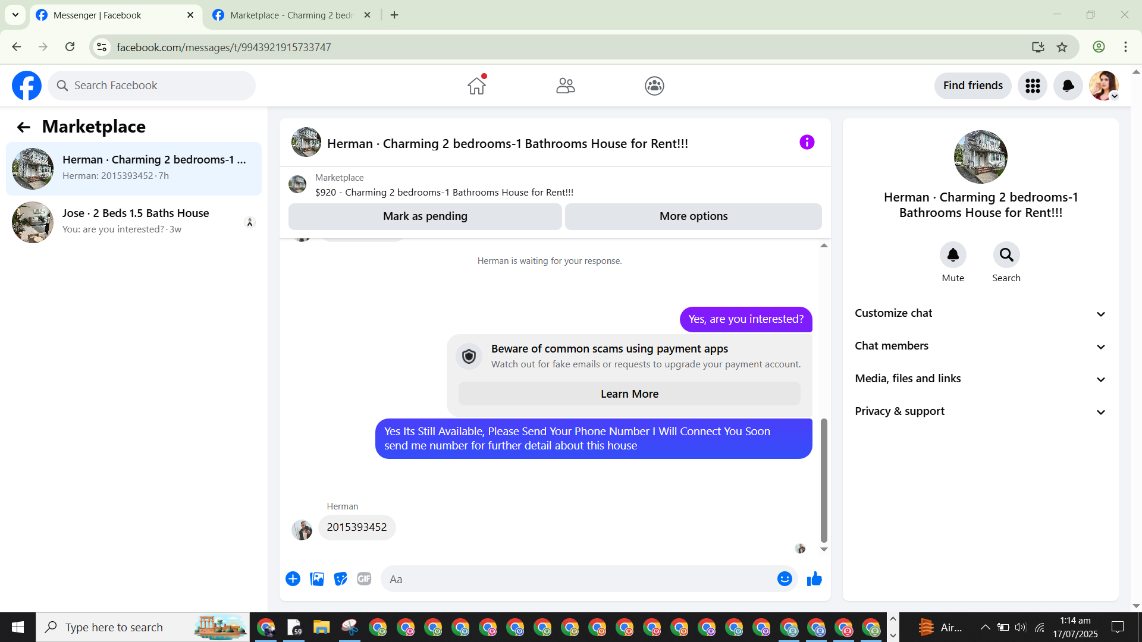Click the Find friends button
1142x642 pixels.
click(x=973, y=86)
